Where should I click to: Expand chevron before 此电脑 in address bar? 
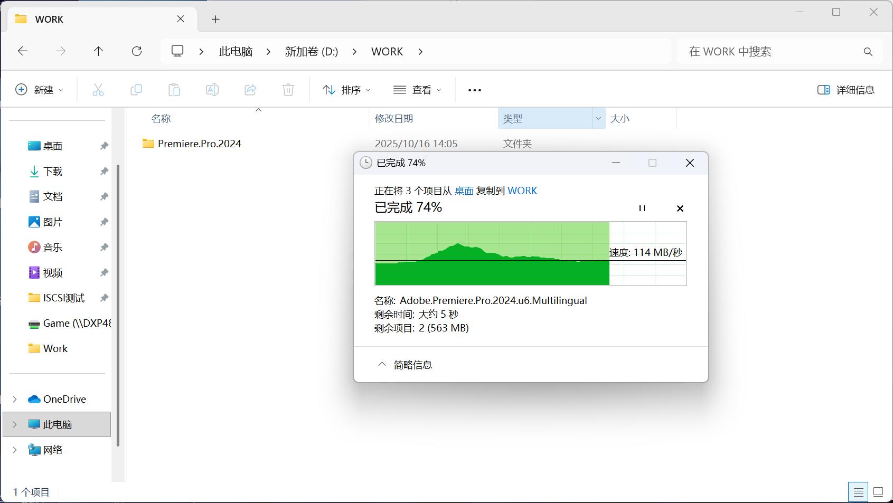tap(201, 52)
